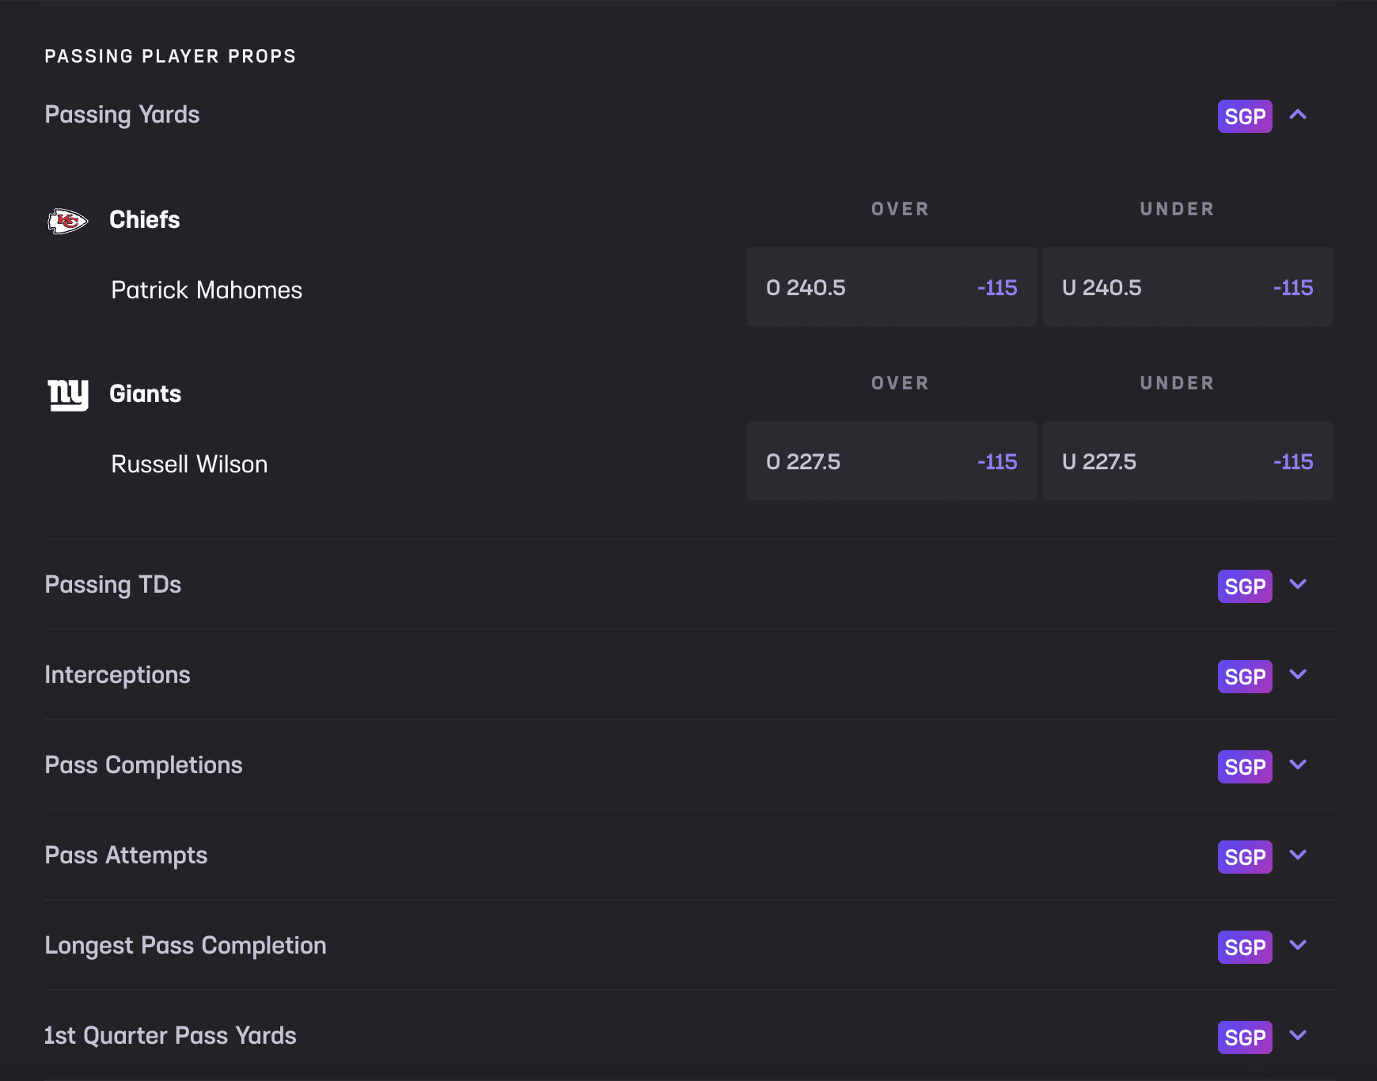Expand the Pass Completions chevron
Viewport: 1377px width, 1081px height.
click(x=1298, y=765)
